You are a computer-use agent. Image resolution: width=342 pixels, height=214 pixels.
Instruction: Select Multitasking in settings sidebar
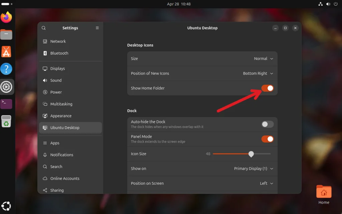(70, 104)
